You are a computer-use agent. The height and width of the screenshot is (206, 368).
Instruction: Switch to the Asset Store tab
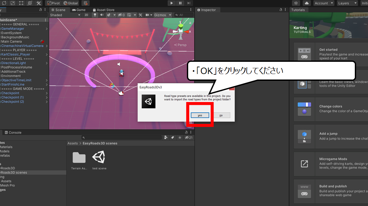click(104, 10)
